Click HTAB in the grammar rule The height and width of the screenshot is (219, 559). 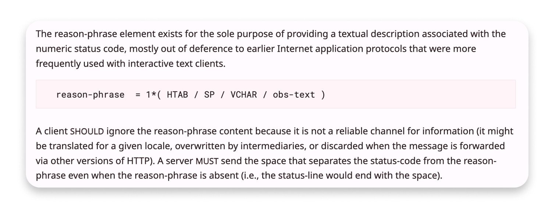(x=177, y=95)
